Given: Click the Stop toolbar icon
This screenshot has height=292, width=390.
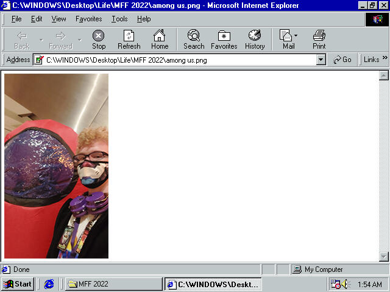Looking at the screenshot, I should [x=98, y=40].
